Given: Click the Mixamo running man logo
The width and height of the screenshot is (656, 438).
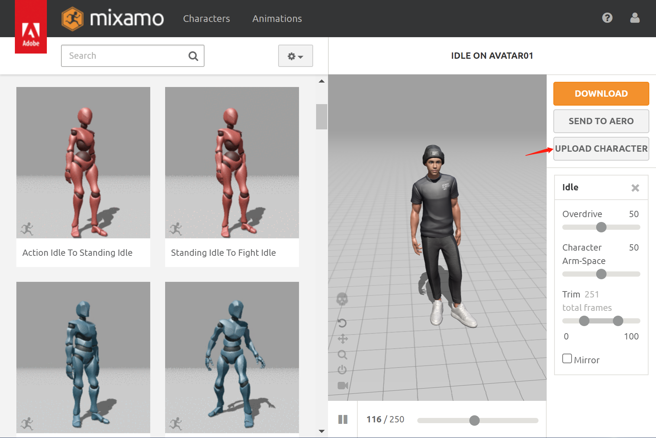Looking at the screenshot, I should (x=73, y=19).
